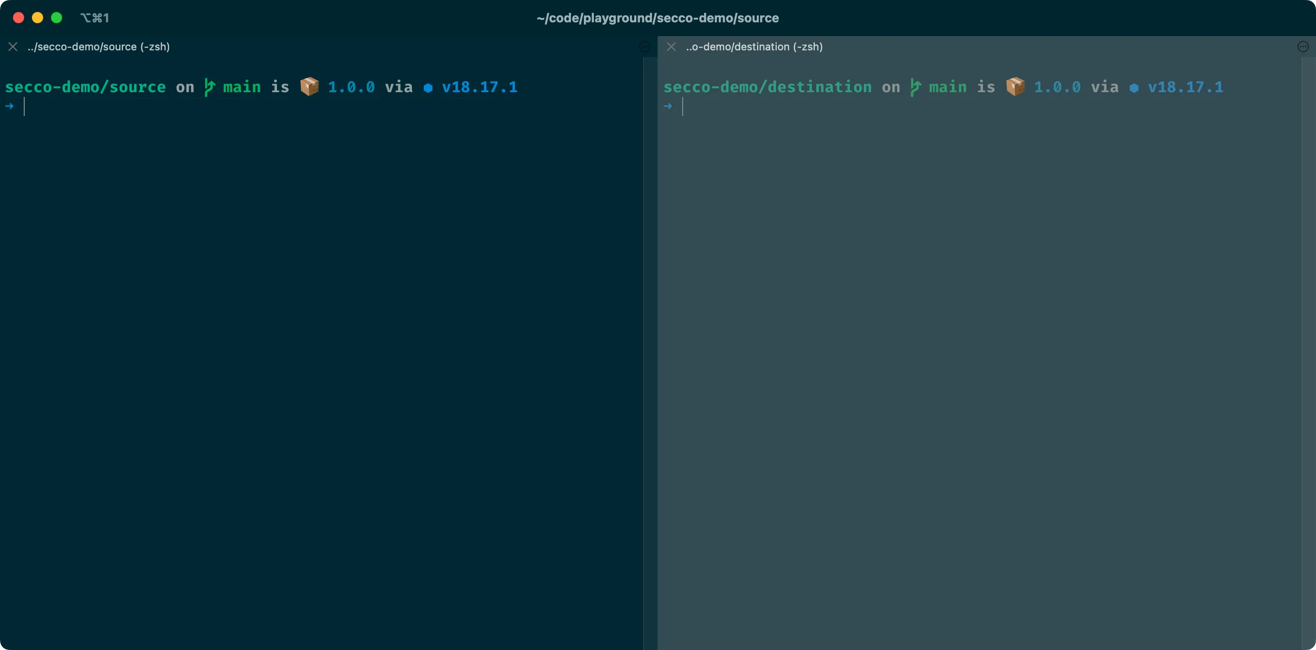The height and width of the screenshot is (650, 1316).
Task: Click the window title path text
Action: (x=658, y=18)
